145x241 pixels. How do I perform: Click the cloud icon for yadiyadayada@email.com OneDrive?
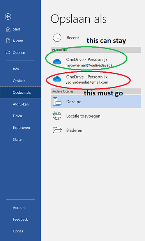tap(57, 79)
